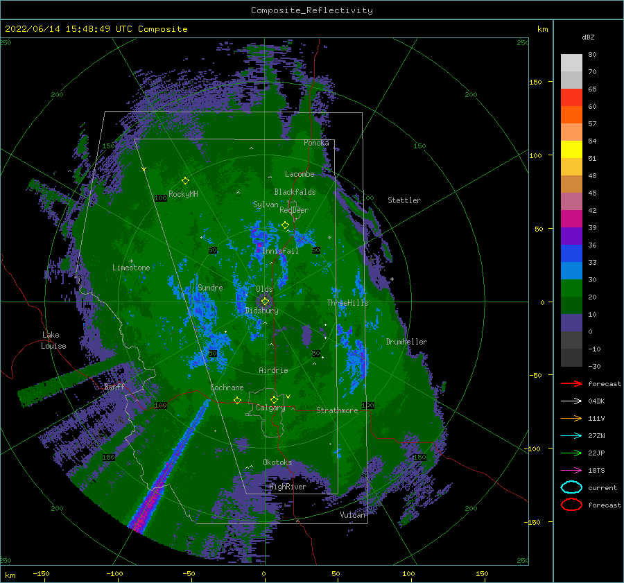Image resolution: width=624 pixels, height=583 pixels.
Task: Click the Vulcan label
Action: click(352, 515)
